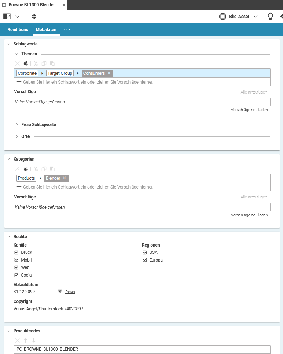Click the library icon in Themen toolbar
Image resolution: width=283 pixels, height=354 pixels.
(26, 64)
